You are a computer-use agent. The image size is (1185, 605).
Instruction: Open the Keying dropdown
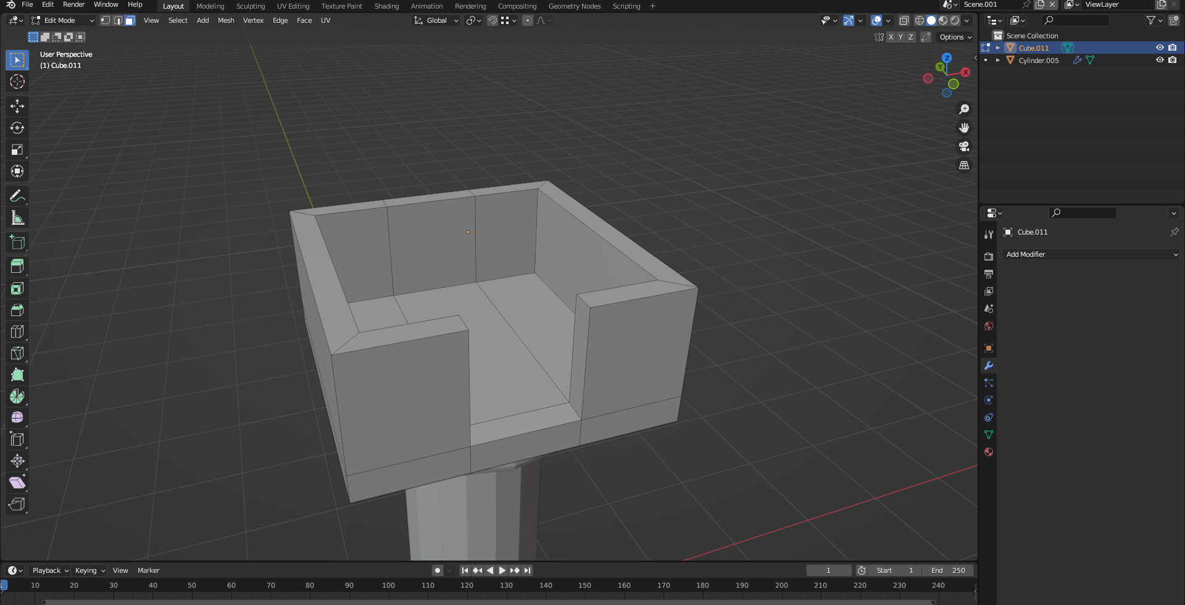(x=90, y=570)
